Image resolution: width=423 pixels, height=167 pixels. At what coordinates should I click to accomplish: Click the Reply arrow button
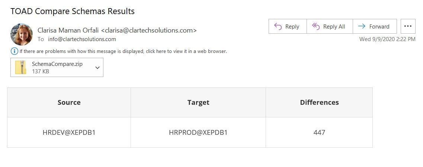click(288, 26)
